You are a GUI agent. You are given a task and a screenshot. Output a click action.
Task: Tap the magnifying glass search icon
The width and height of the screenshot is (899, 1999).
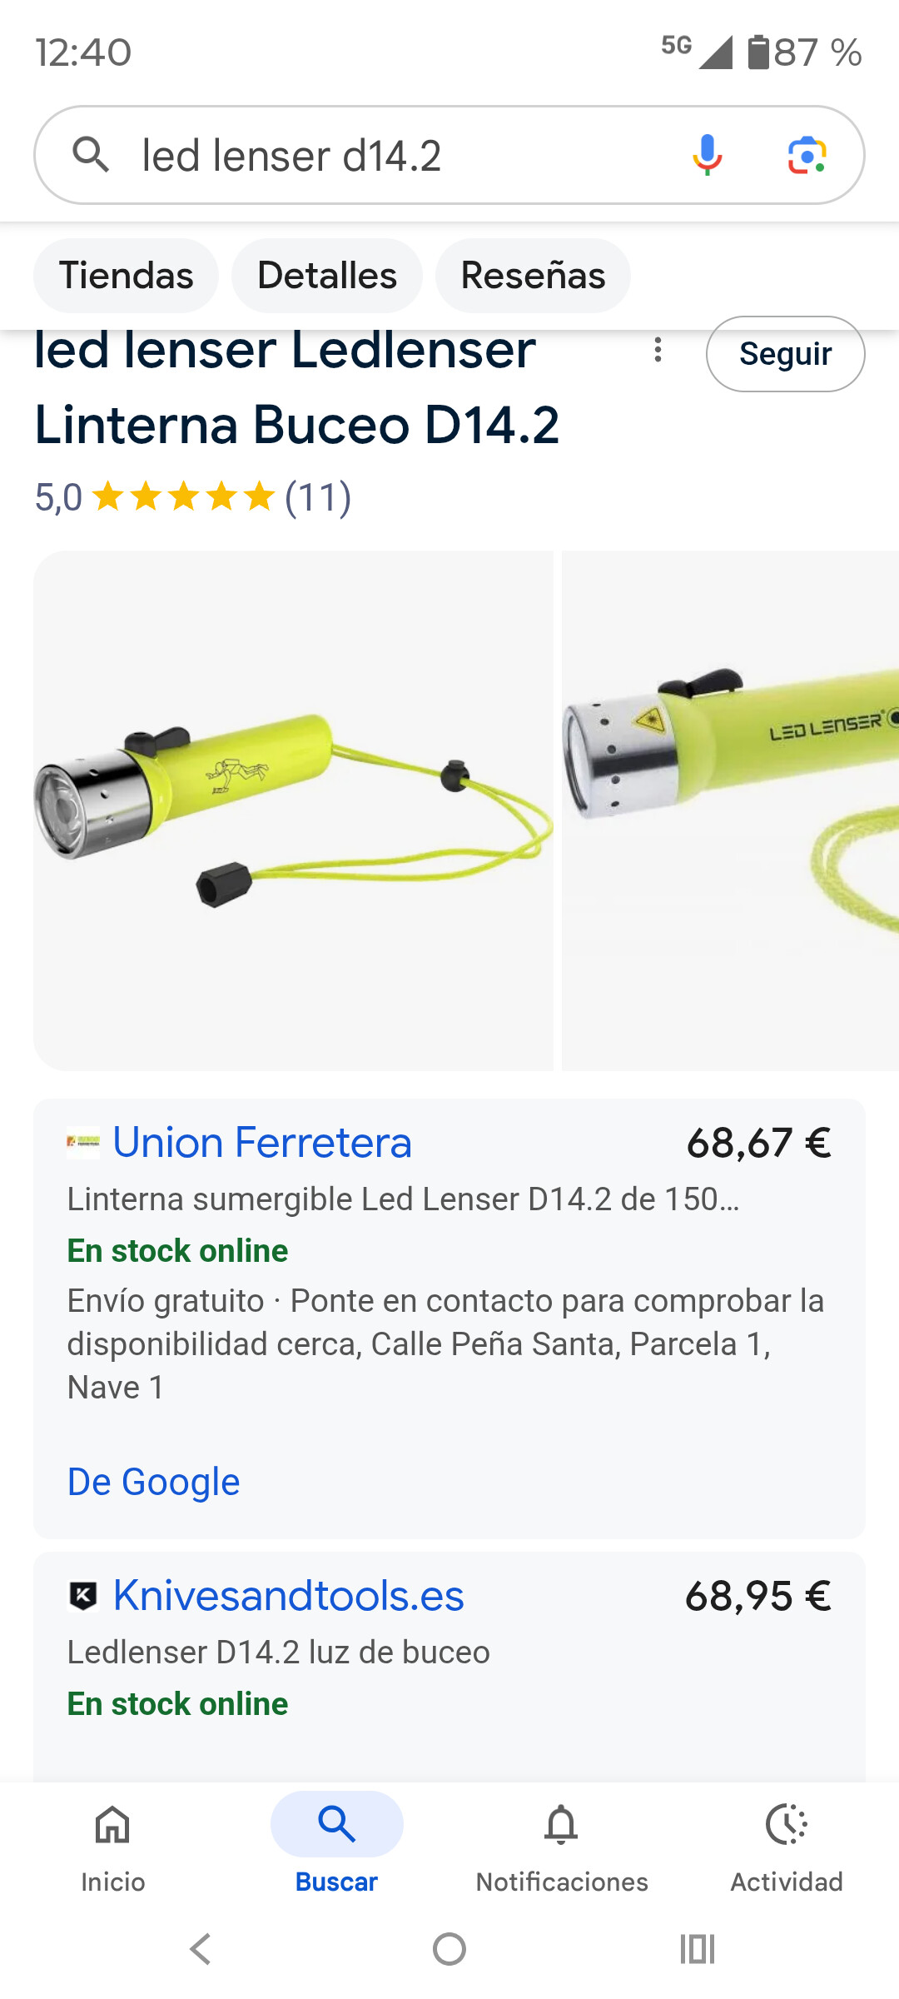(91, 155)
